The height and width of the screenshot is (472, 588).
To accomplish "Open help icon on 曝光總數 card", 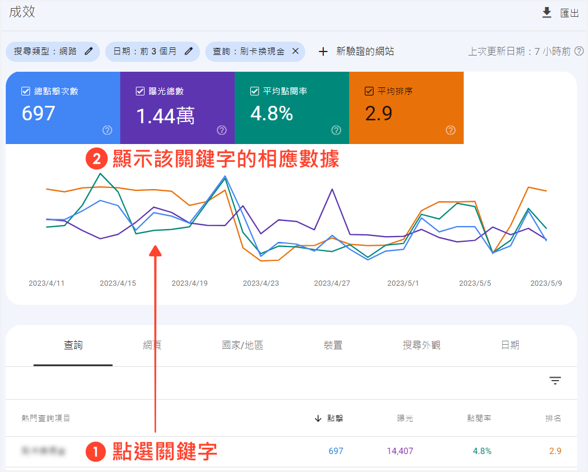I will click(221, 130).
